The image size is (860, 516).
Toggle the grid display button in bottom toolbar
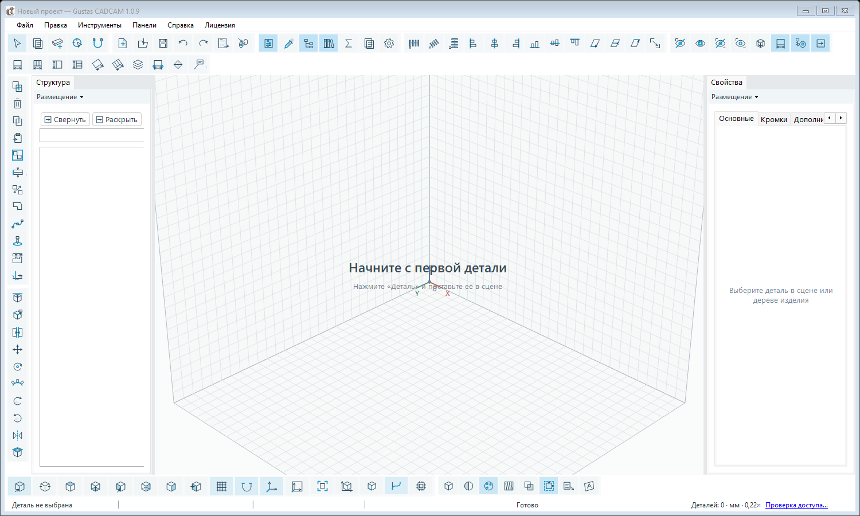pyautogui.click(x=221, y=486)
